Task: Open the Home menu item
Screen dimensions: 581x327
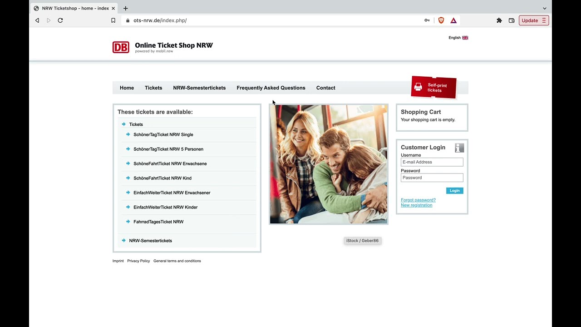Action: point(127,88)
